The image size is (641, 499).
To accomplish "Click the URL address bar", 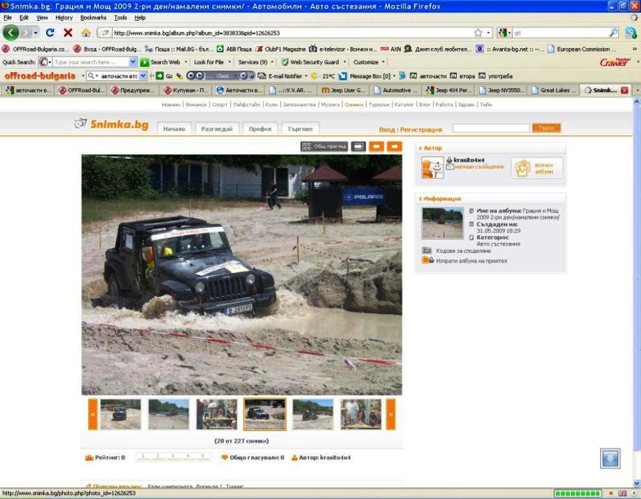I will (x=293, y=32).
